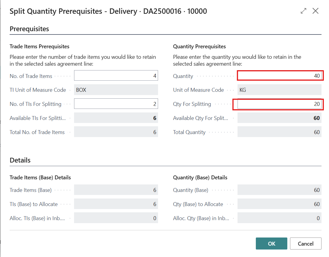Image resolution: width=329 pixels, height=257 pixels.
Task: Select the Quantity input field
Action: pyautogui.click(x=279, y=76)
